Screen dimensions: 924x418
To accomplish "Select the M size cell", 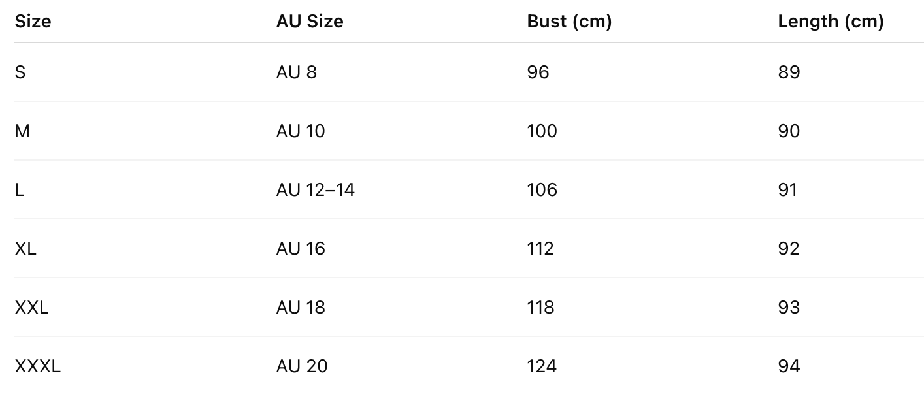I will coord(22,131).
